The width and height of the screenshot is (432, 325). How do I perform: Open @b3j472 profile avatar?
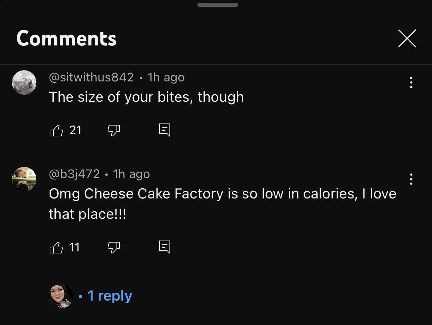pyautogui.click(x=24, y=179)
